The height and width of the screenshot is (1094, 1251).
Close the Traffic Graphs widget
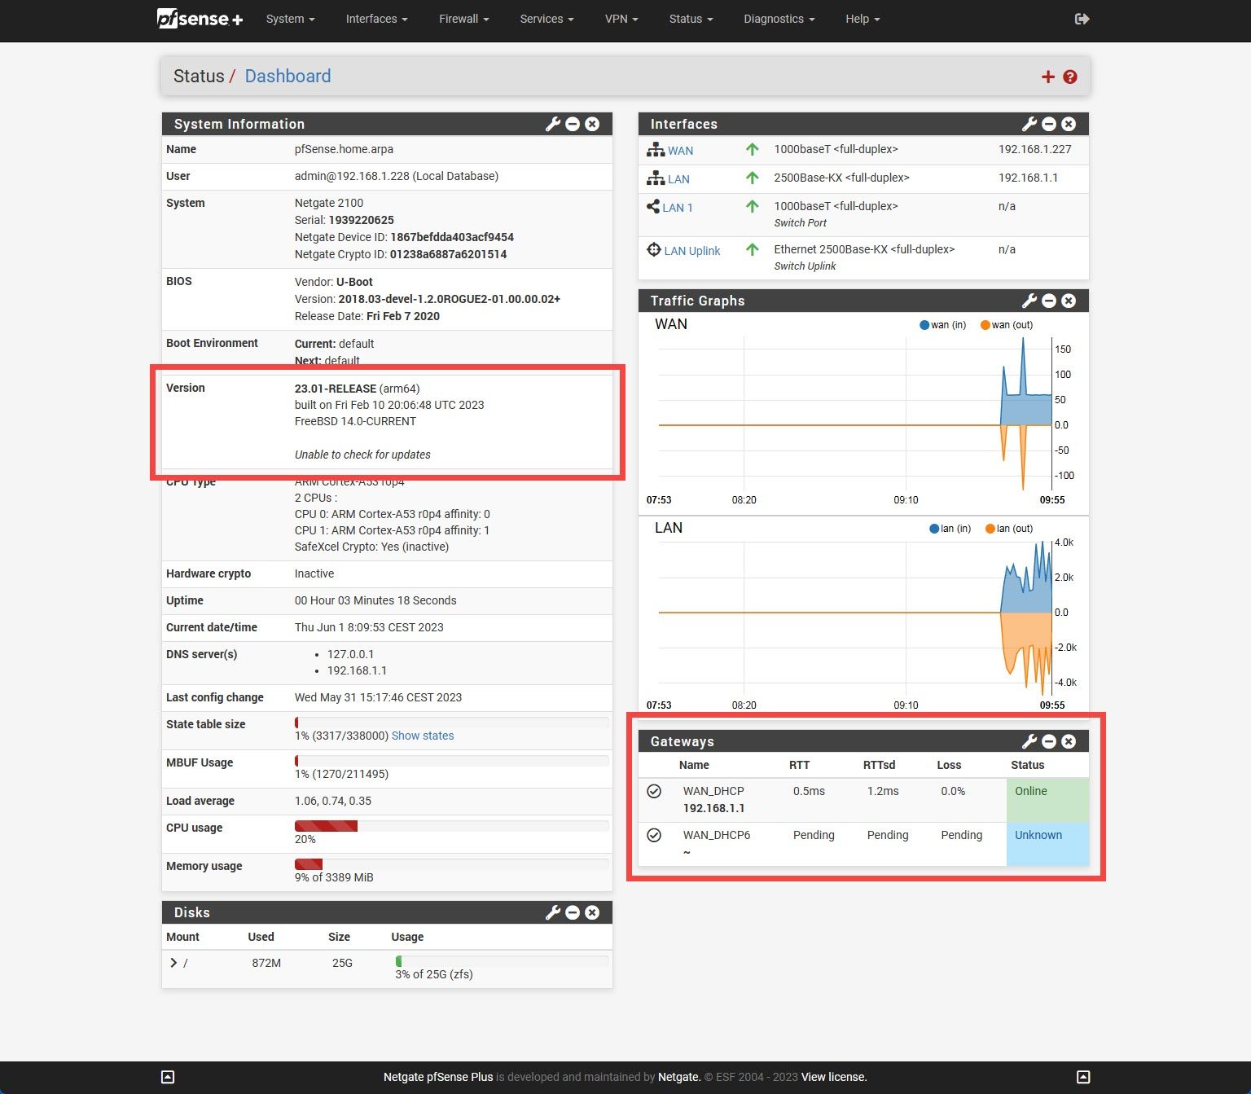(x=1069, y=301)
